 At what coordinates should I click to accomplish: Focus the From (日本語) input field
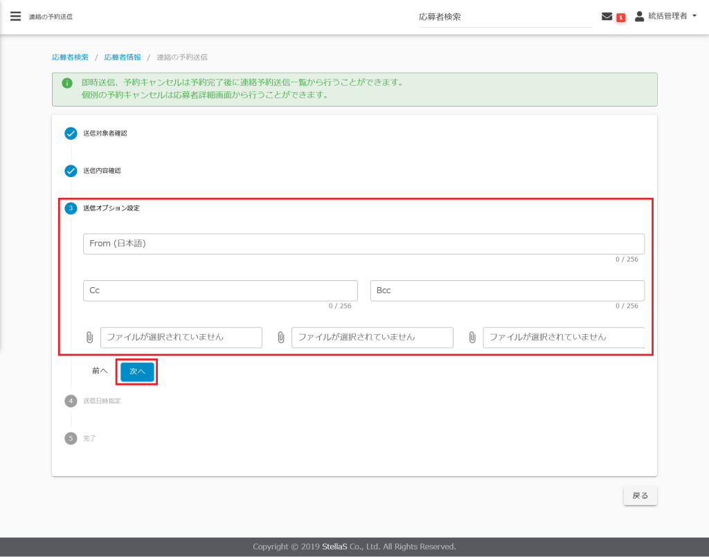click(364, 244)
